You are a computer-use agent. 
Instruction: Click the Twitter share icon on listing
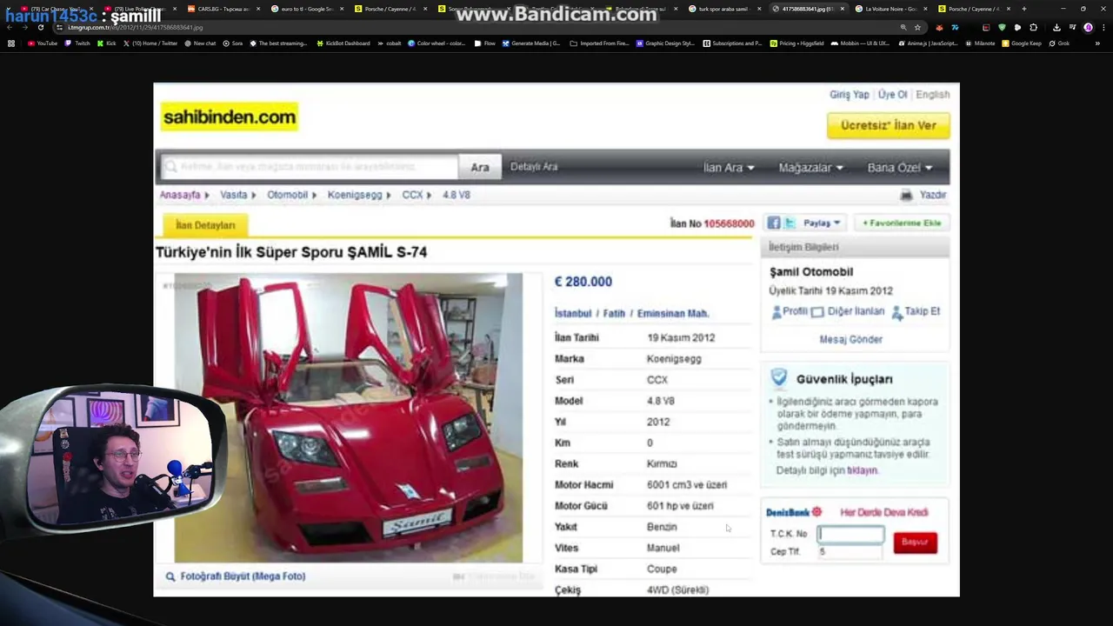click(x=789, y=223)
